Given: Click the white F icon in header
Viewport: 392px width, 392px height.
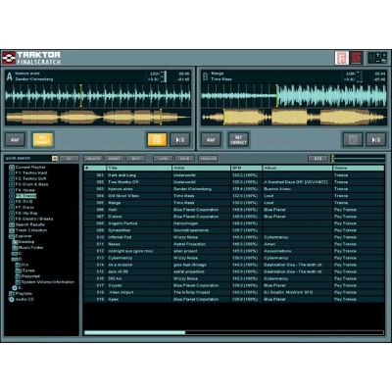Looking at the screenshot, I should (342, 58).
